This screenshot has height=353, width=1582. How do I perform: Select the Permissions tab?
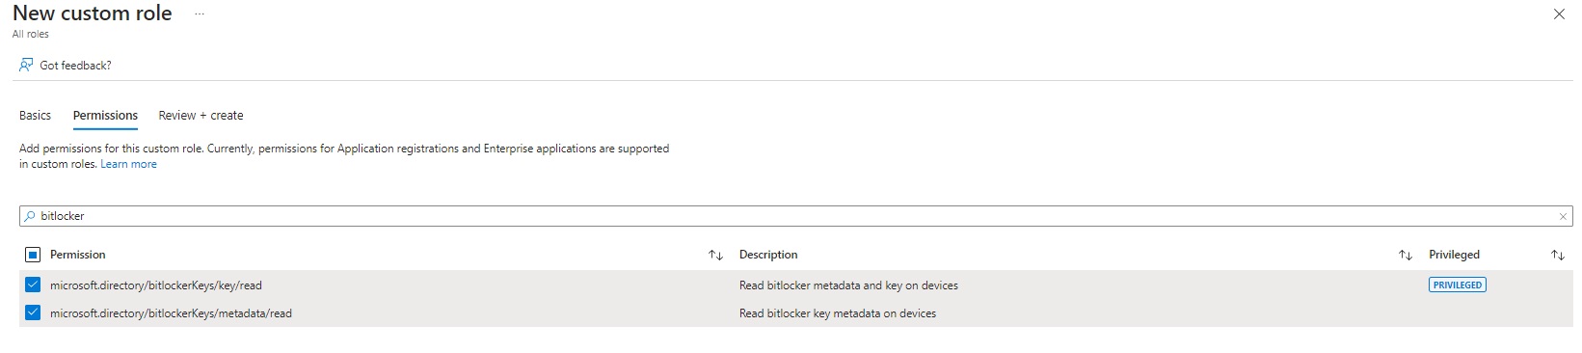105,115
